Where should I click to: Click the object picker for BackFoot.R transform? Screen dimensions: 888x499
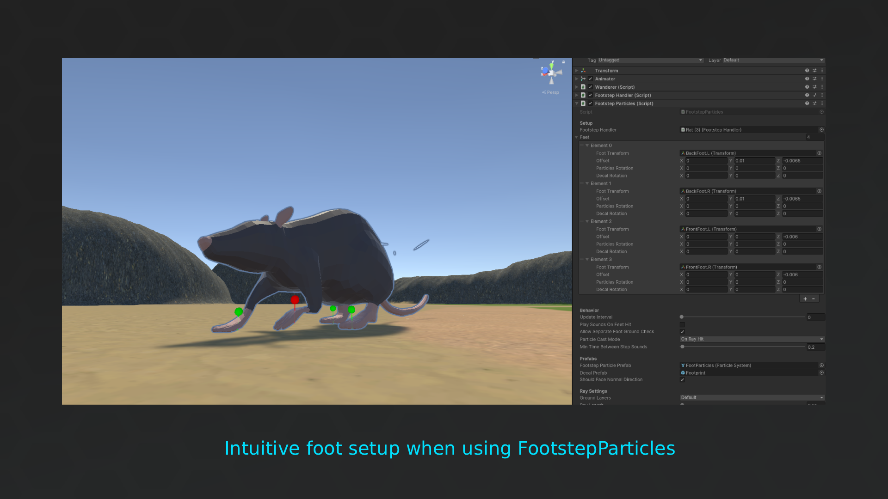point(819,191)
